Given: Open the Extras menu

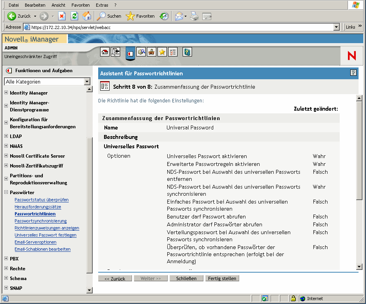Looking at the screenshot, I should [102, 5].
